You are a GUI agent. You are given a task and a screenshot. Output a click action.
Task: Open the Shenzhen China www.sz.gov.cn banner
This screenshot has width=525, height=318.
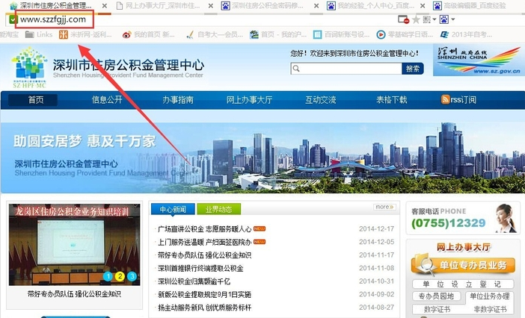(x=479, y=60)
